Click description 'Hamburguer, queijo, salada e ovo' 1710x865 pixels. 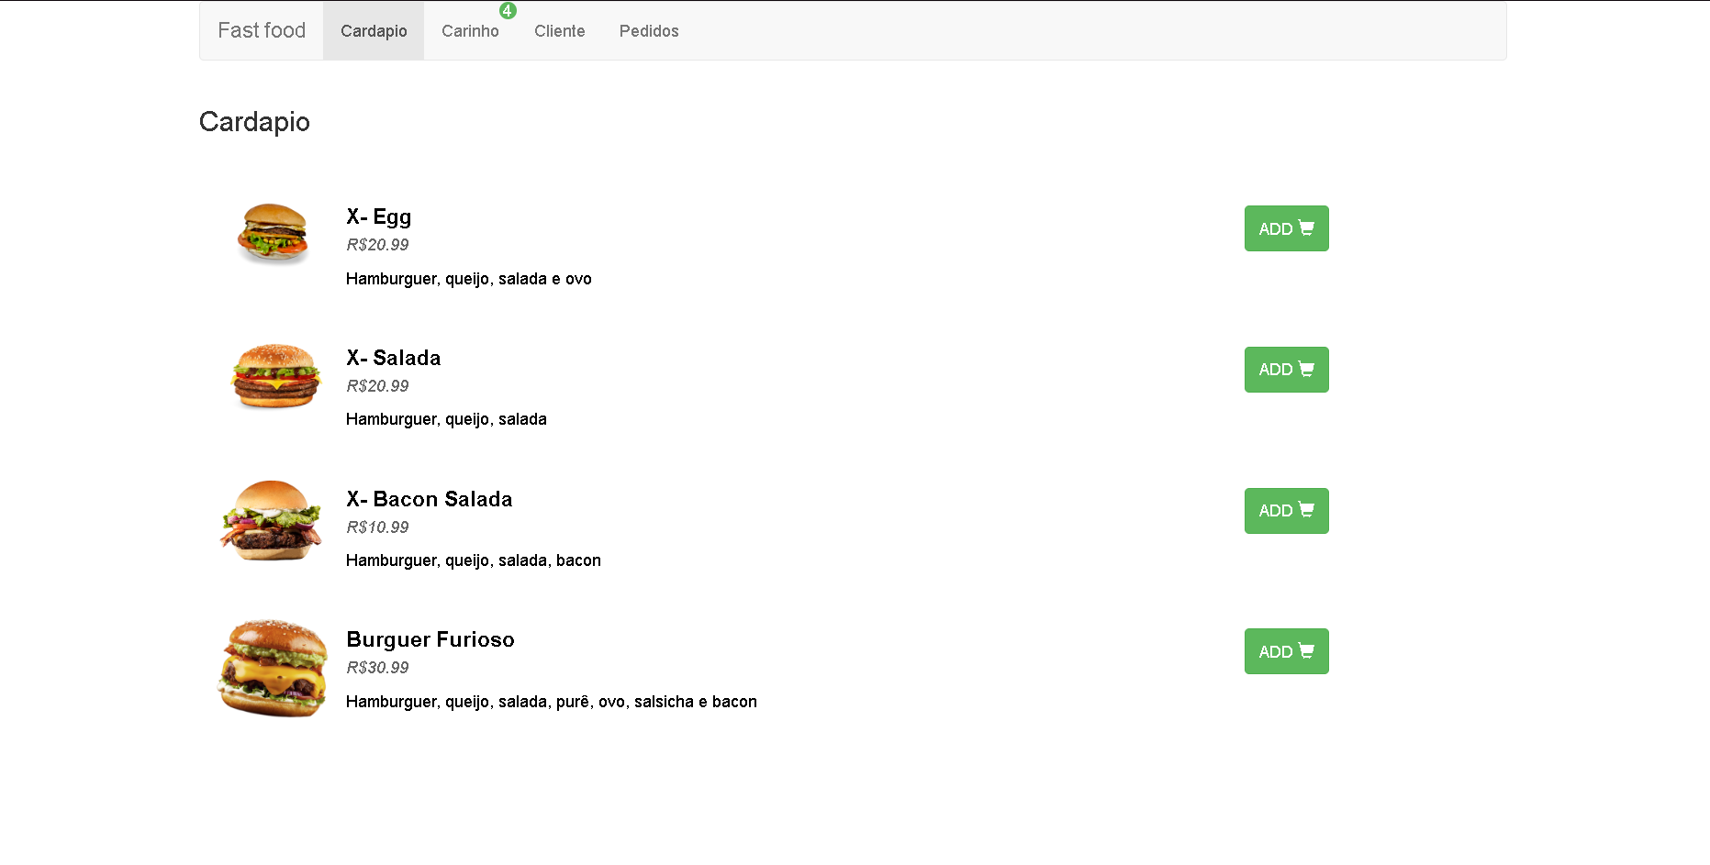tap(468, 279)
